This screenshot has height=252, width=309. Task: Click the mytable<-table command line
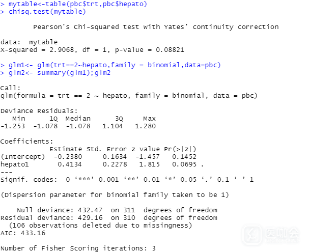(x=74, y=4)
